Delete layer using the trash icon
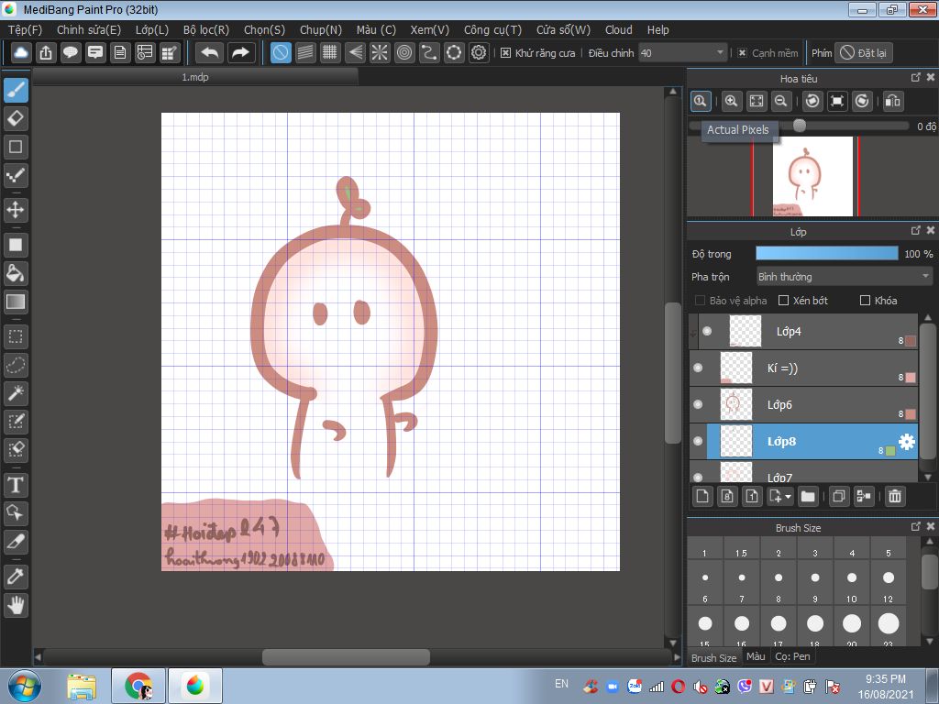This screenshot has width=939, height=704. tap(895, 496)
